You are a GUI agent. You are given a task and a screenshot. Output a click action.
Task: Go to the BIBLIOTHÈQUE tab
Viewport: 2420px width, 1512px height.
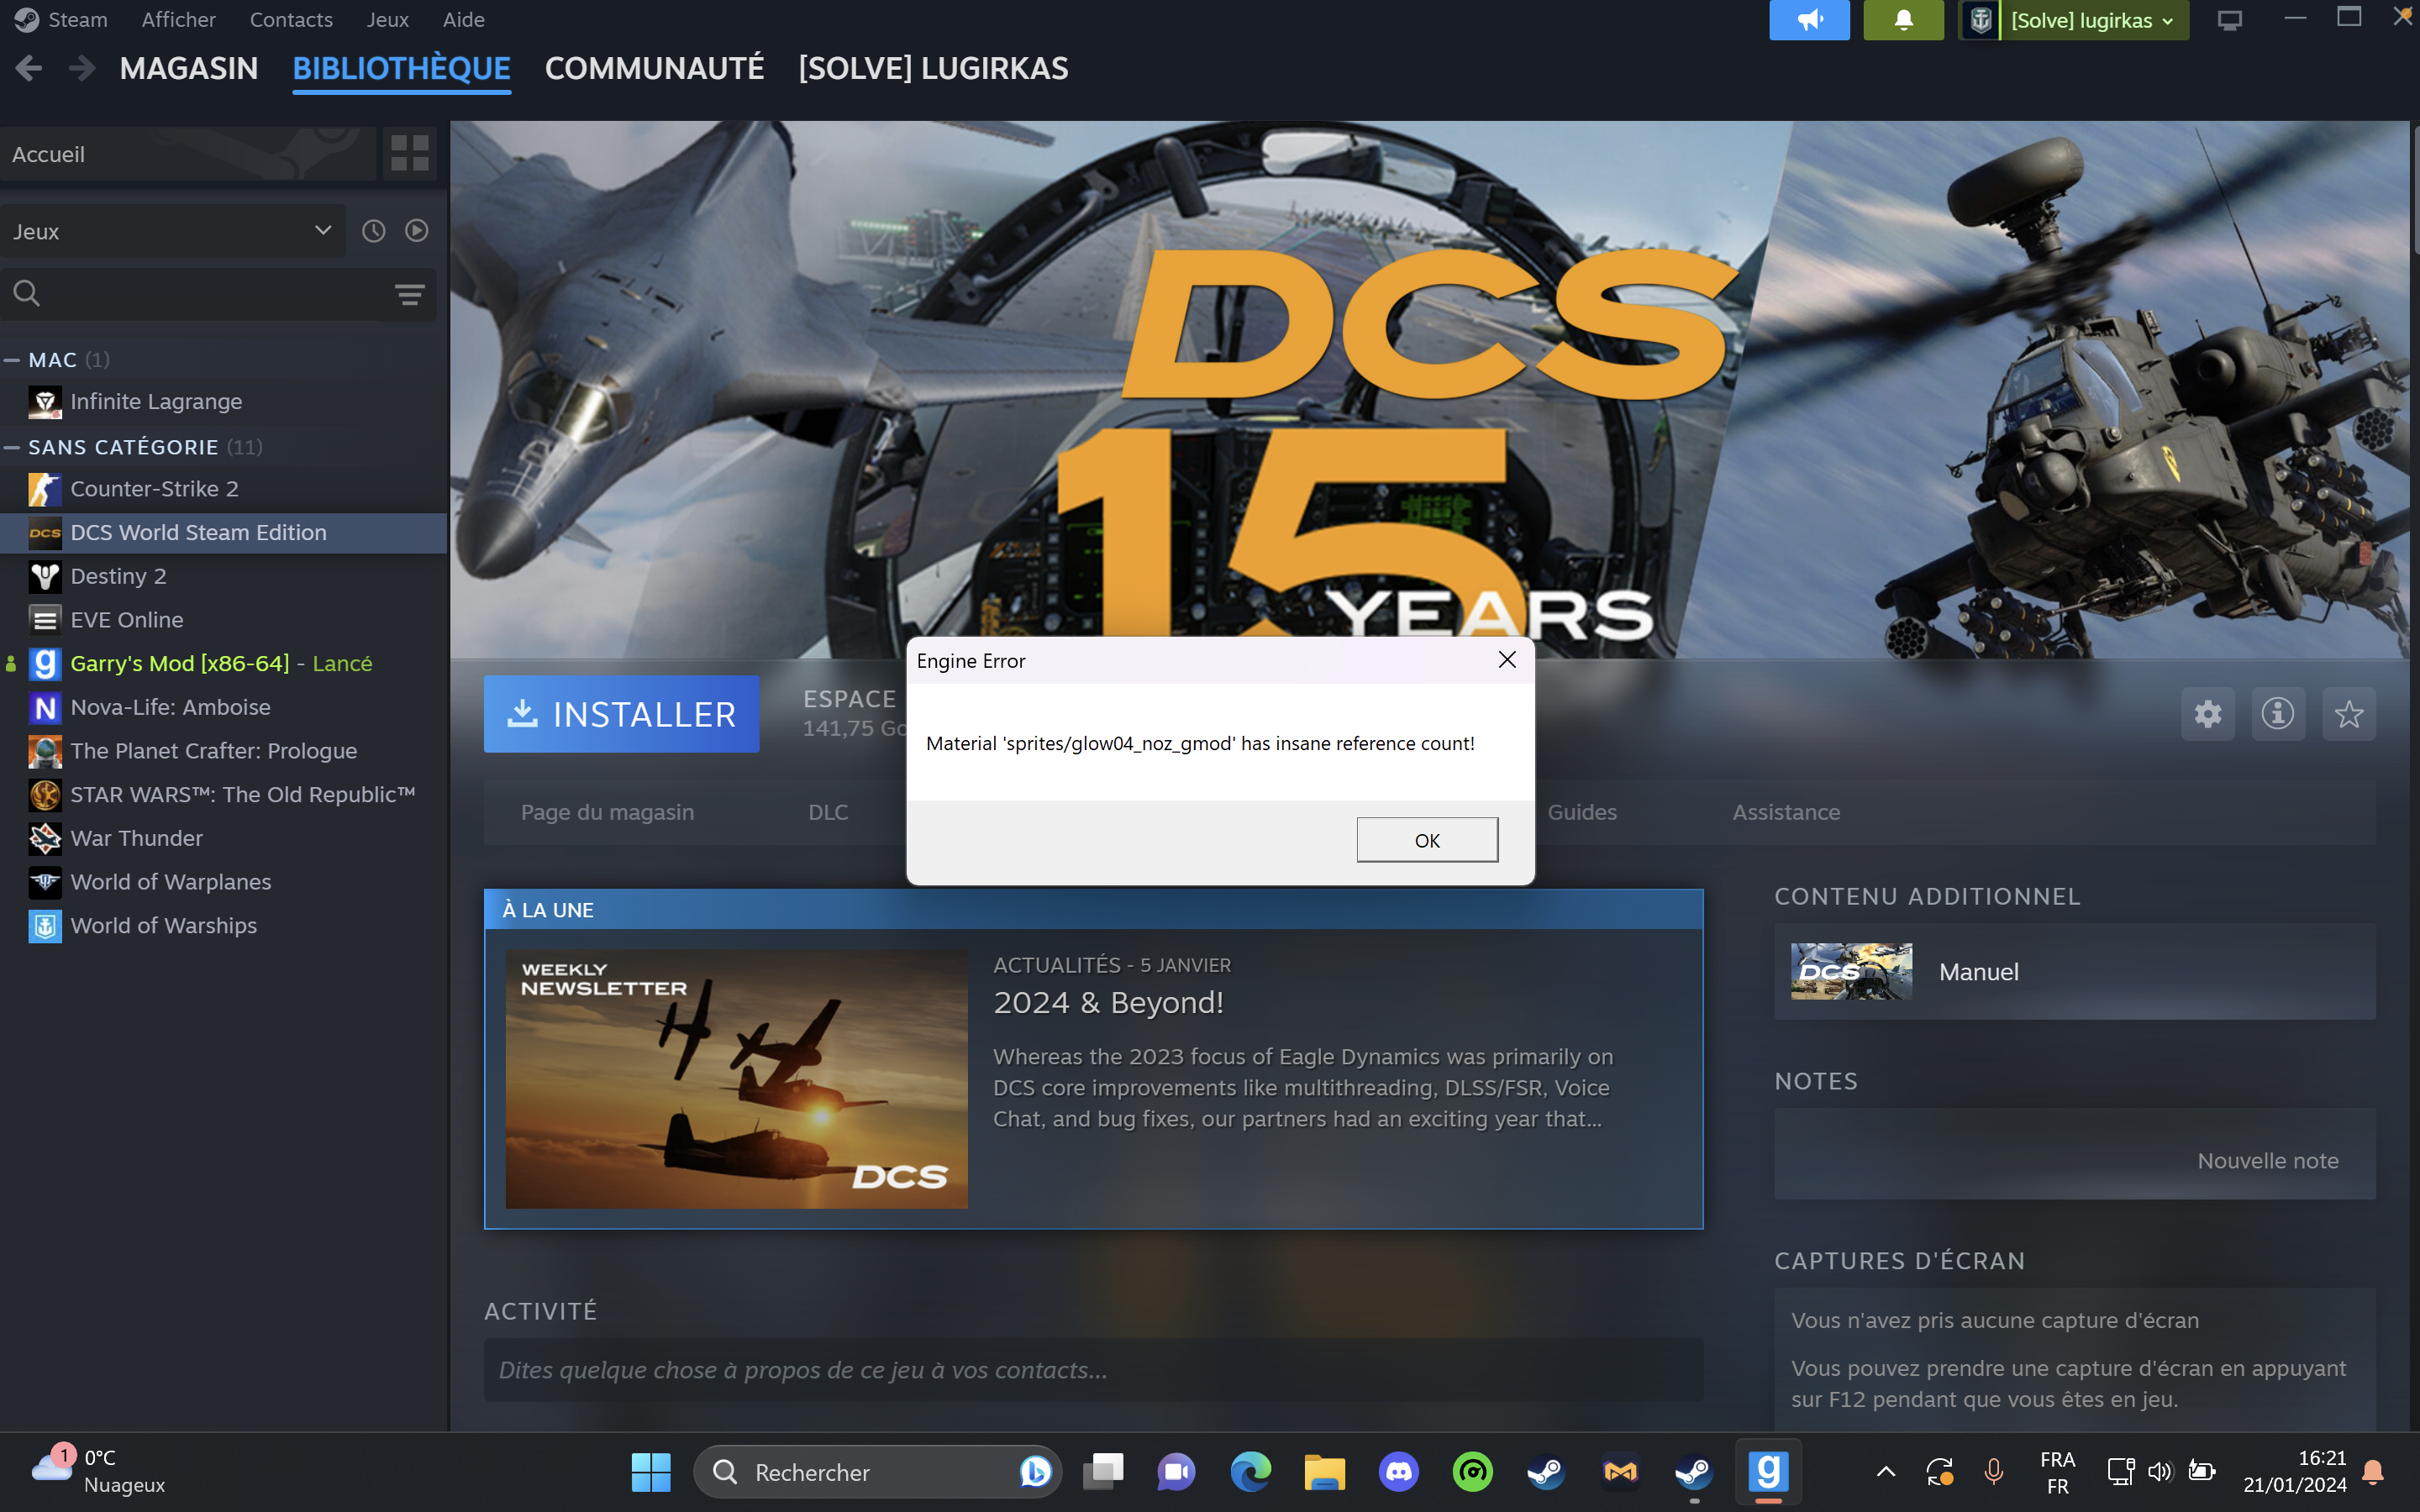[402, 68]
